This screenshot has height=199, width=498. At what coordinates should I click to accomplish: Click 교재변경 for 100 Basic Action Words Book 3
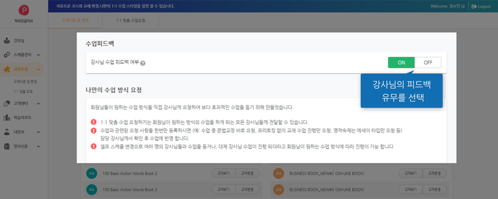click(x=248, y=190)
